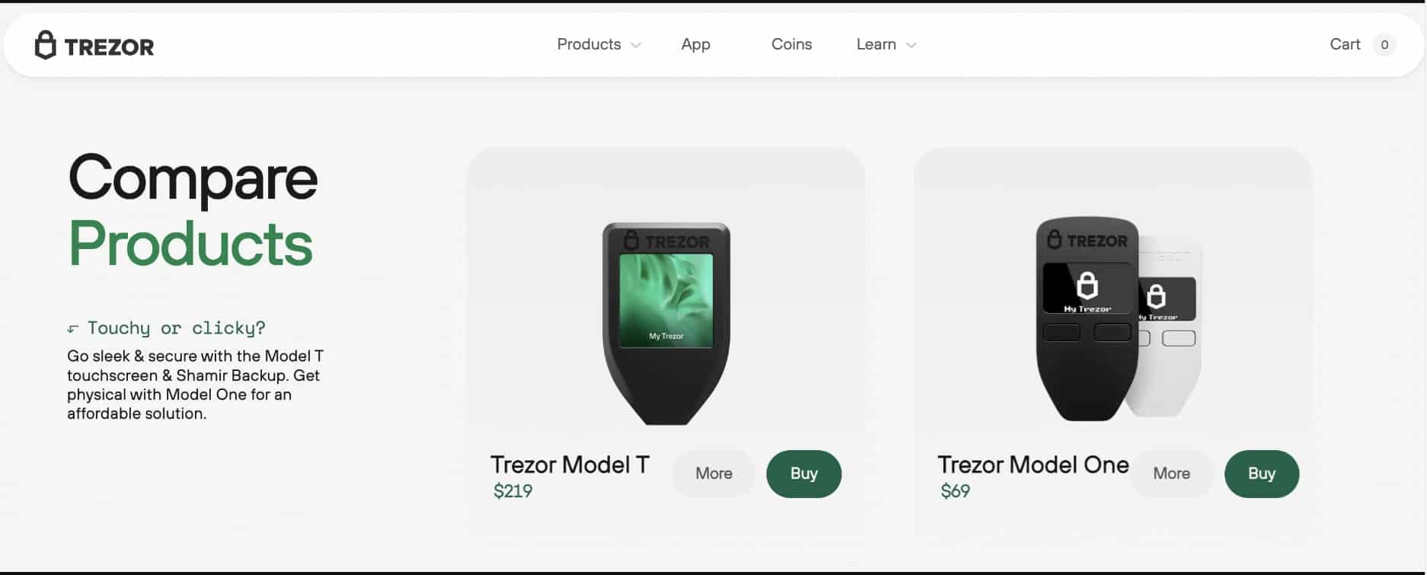This screenshot has width=1427, height=575.
Task: Open the cart item count badge
Action: click(x=1384, y=45)
